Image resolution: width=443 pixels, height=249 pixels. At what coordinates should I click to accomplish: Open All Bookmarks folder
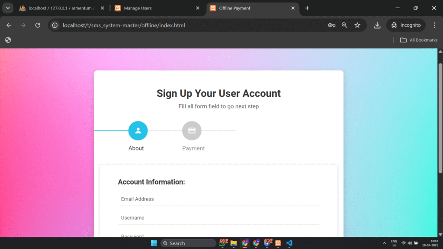click(x=419, y=40)
